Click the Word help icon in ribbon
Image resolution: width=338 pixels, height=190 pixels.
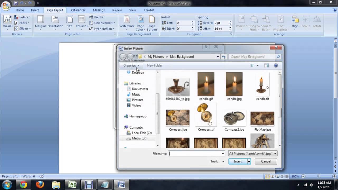(x=335, y=10)
